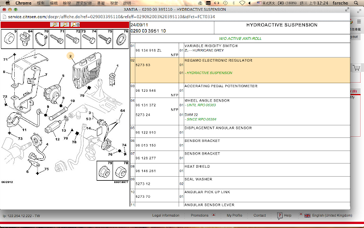364x228 pixels.
Task: Click the first magnifier zoom button
Action: tap(55, 25)
